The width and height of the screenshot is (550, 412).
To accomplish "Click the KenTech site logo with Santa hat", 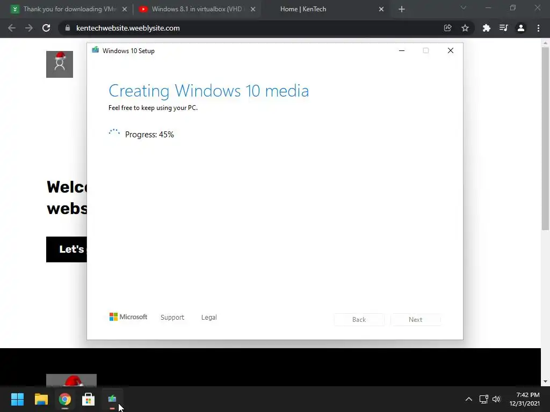I will coord(60,64).
